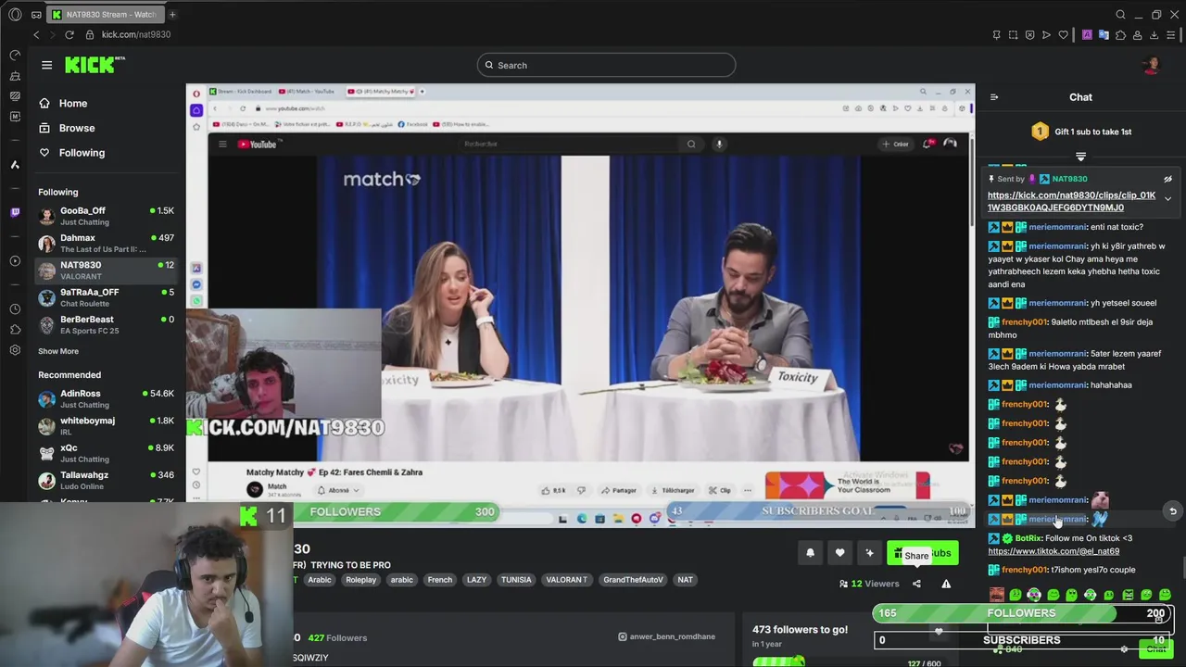Screen dimensions: 1186x667
Task: Reload the page with the refresh icon
Action: [69, 34]
